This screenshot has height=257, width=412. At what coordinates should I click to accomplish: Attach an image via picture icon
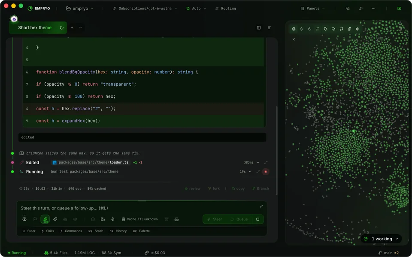point(103,219)
